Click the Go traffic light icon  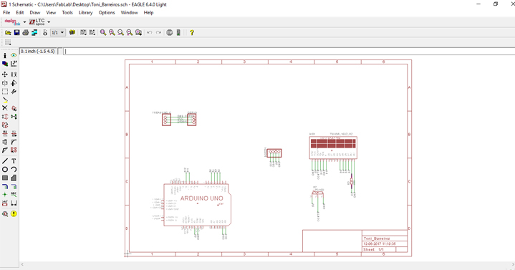point(178,32)
